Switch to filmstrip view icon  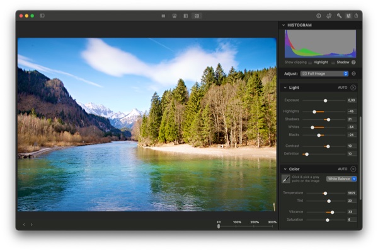175,16
